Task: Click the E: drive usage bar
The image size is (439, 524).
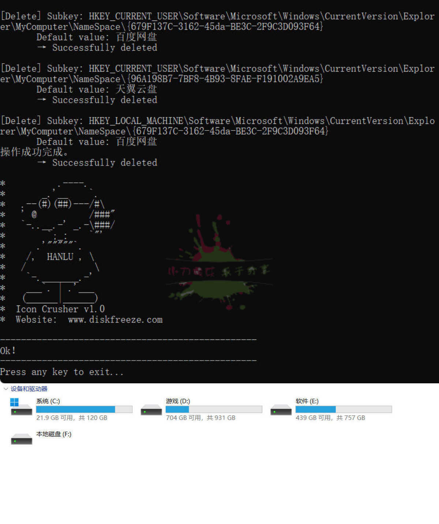Action: [x=344, y=409]
